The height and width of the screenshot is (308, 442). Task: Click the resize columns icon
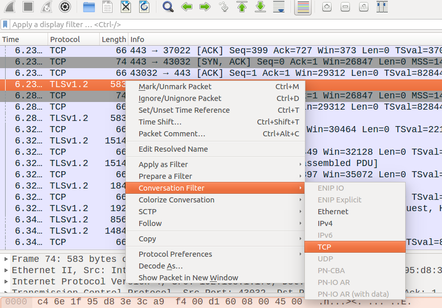(382, 7)
